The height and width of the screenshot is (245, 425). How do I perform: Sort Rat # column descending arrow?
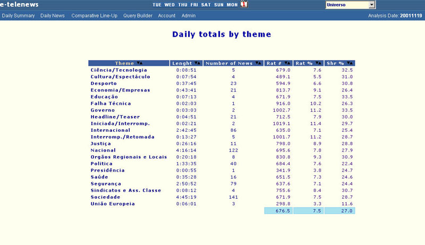click(286, 63)
